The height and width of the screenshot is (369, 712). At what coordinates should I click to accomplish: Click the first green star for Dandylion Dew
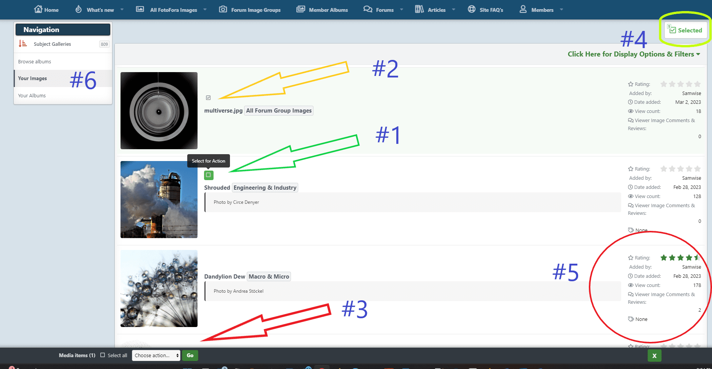tap(664, 258)
